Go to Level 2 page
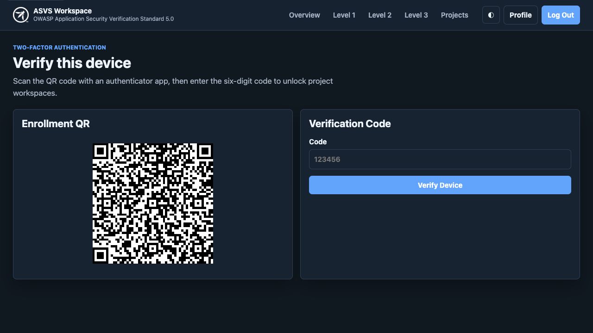Viewport: 593px width, 333px height. pos(380,15)
